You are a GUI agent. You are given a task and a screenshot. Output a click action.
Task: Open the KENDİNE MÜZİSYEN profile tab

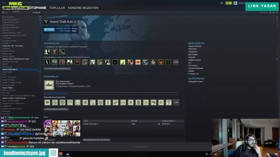(x=83, y=8)
